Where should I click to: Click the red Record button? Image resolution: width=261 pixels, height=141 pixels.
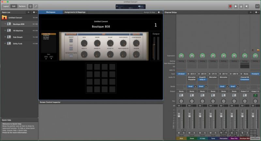[230, 6]
